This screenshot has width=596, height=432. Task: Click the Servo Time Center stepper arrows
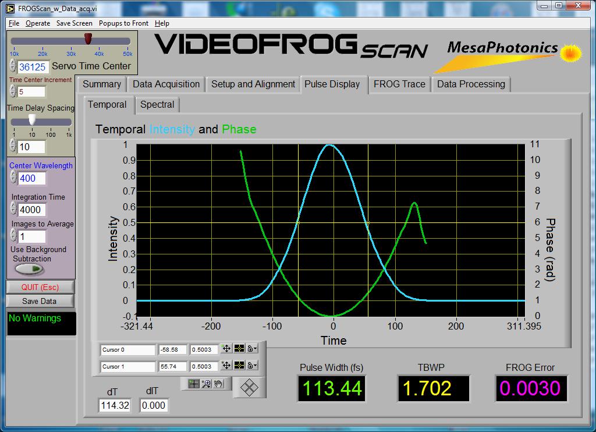click(13, 67)
